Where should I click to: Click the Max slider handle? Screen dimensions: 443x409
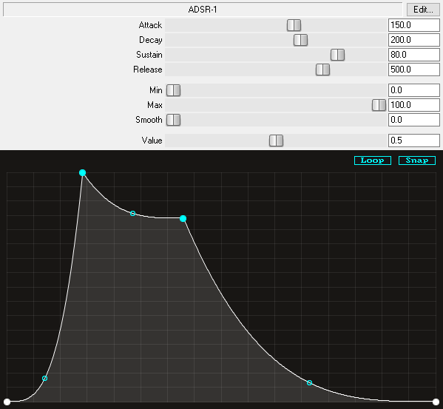[x=379, y=105]
